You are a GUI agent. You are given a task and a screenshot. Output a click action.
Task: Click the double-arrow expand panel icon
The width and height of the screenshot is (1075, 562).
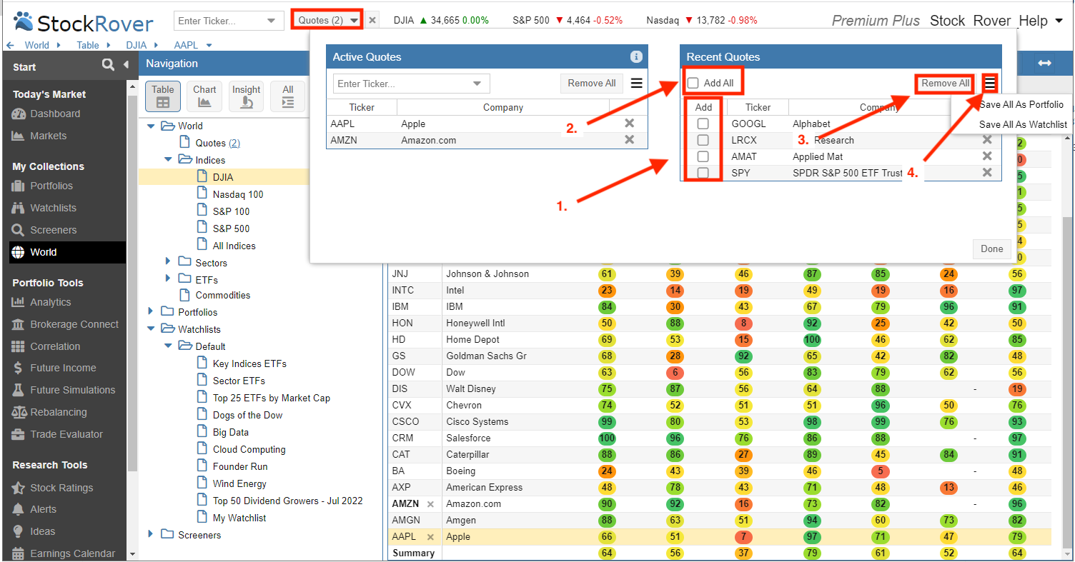click(1045, 64)
